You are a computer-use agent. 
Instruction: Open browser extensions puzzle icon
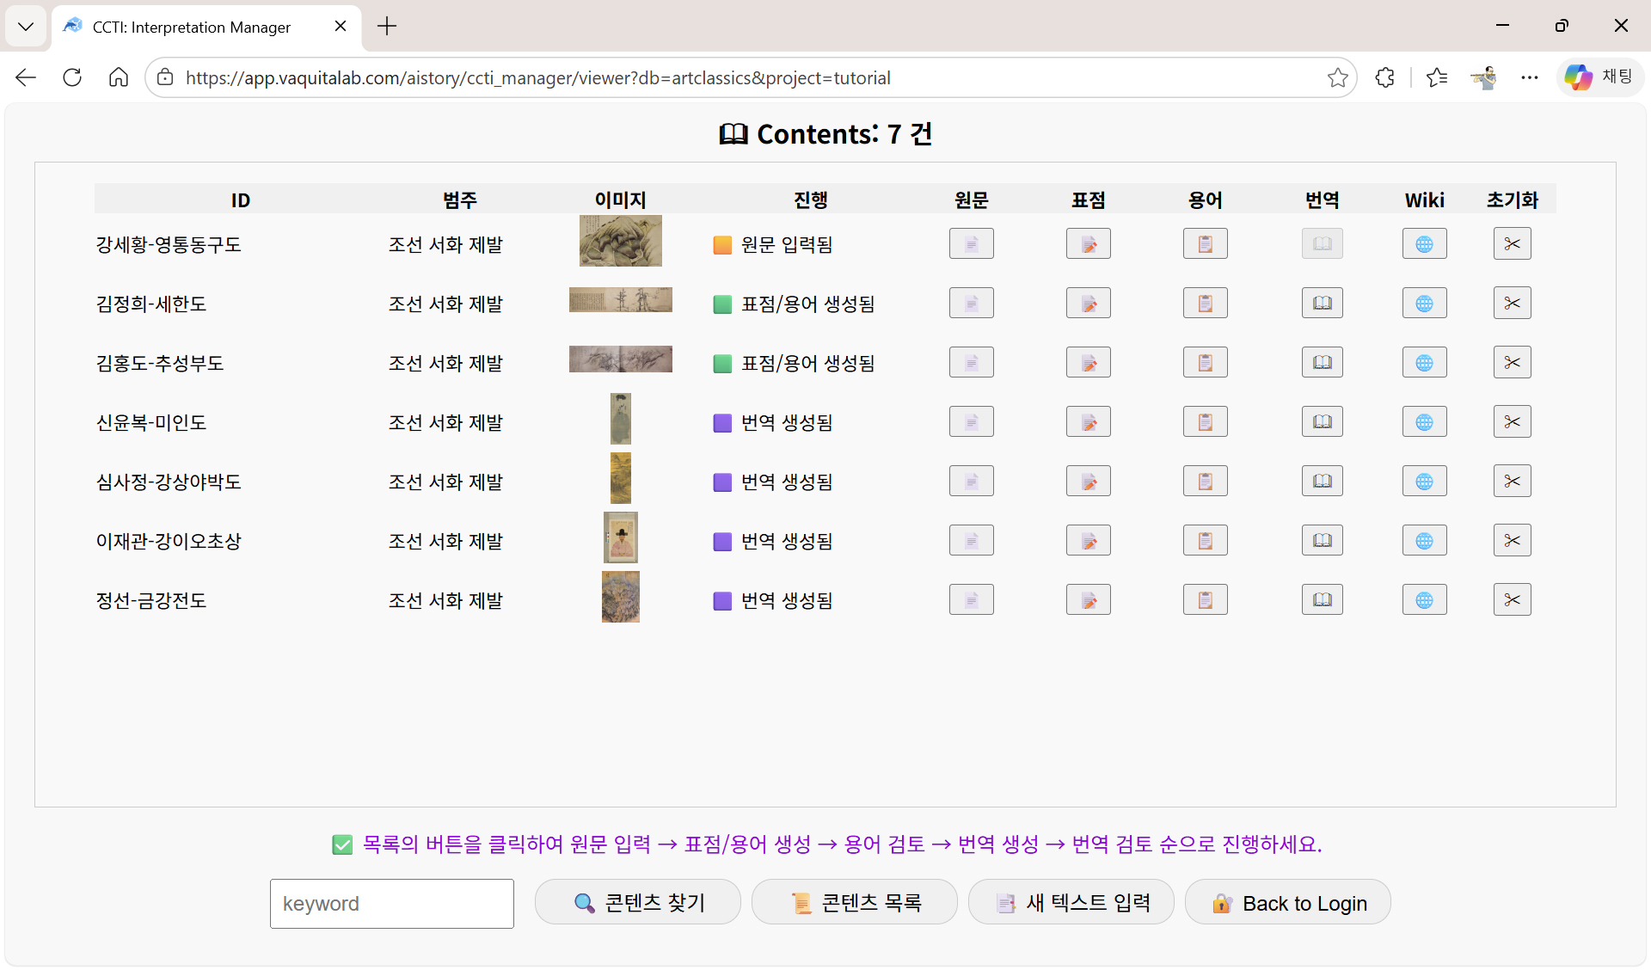pyautogui.click(x=1384, y=77)
